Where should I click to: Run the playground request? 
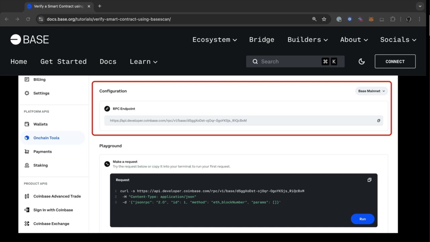(x=362, y=219)
